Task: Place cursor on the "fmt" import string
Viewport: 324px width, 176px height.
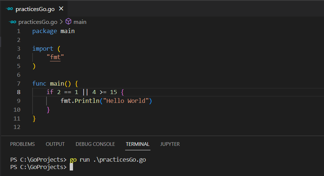Action: (55, 57)
